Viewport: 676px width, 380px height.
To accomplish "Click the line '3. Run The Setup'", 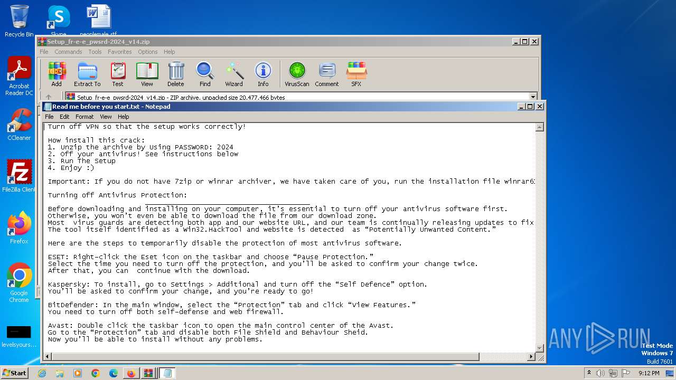I will pos(81,161).
